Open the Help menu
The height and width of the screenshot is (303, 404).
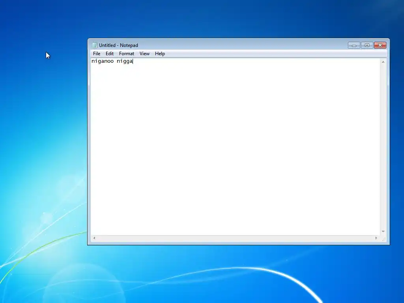point(160,54)
